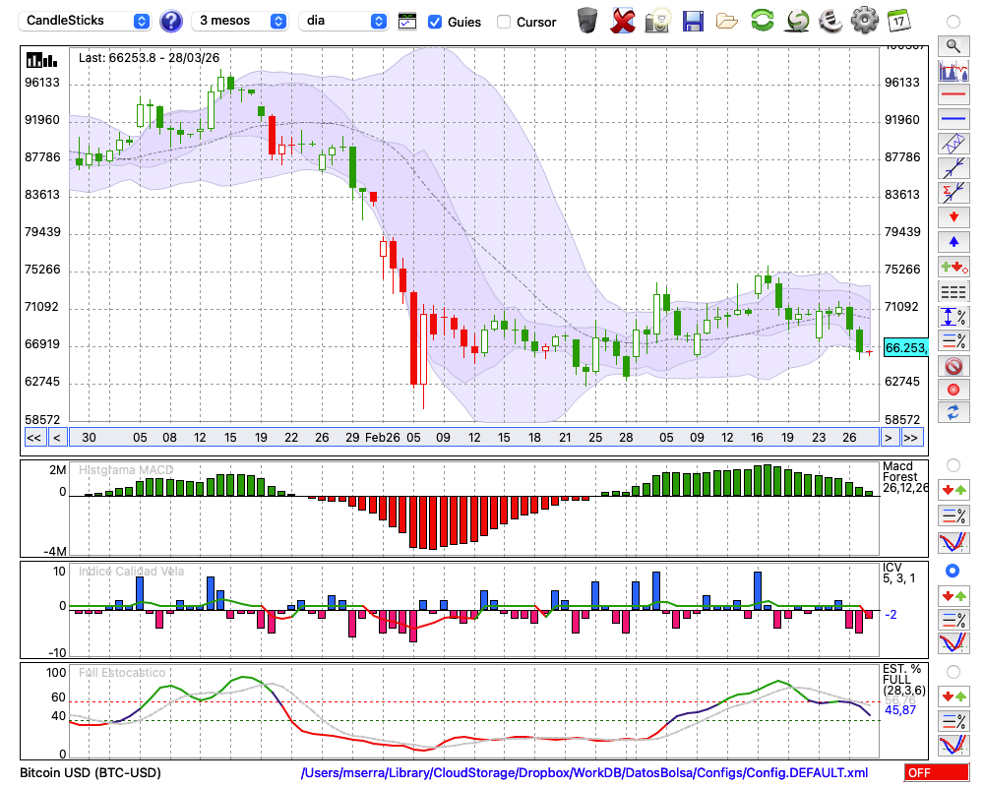Viewport: 984px width, 787px height.
Task: Uncheck the Guies checkbox
Action: coord(435,22)
